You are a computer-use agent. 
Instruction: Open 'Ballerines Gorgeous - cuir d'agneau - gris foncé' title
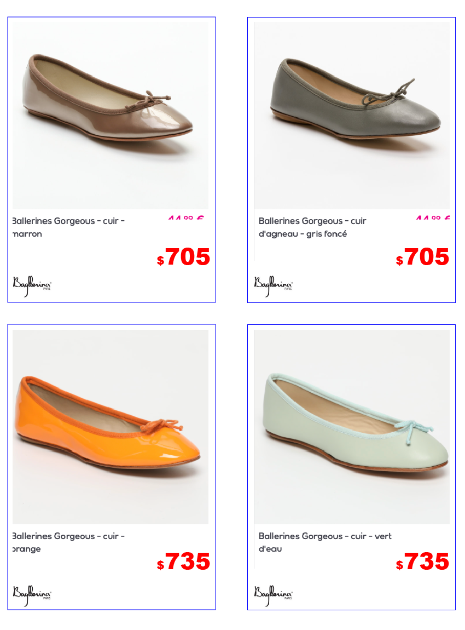pos(312,227)
